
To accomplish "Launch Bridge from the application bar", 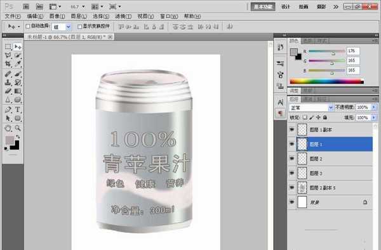I will point(26,6).
